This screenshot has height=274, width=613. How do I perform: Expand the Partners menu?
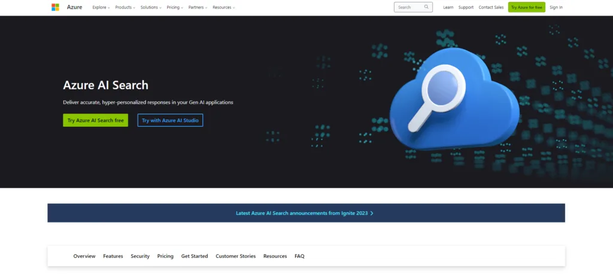coord(198,7)
